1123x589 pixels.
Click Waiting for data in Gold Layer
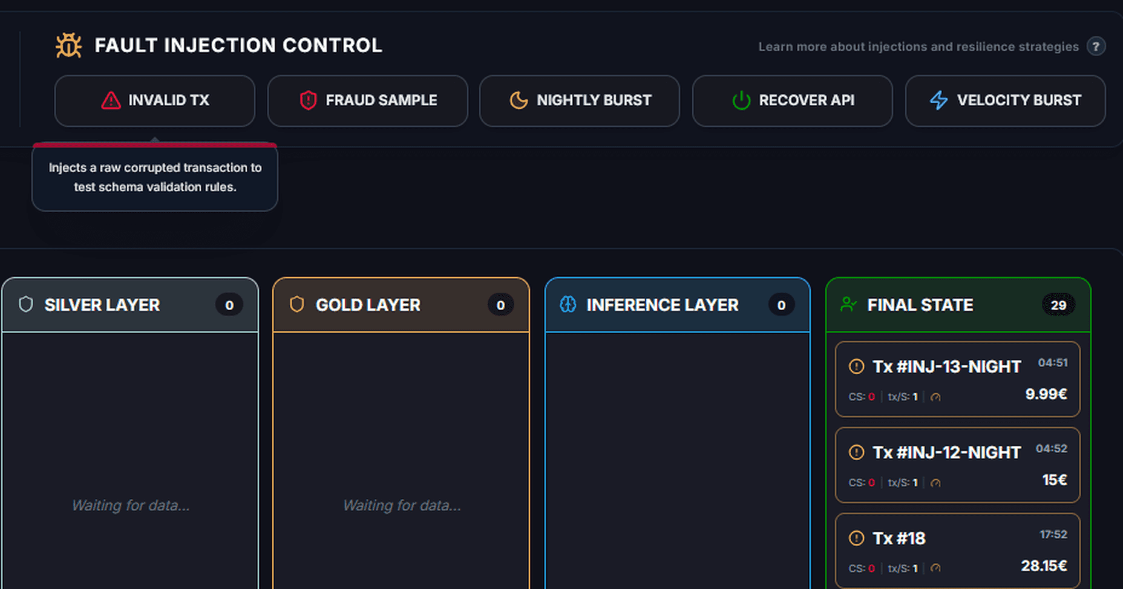tap(402, 506)
